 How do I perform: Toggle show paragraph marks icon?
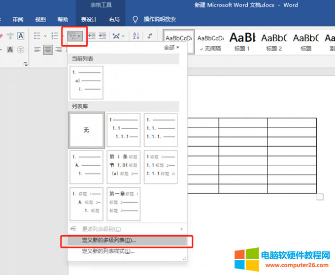coord(150,36)
